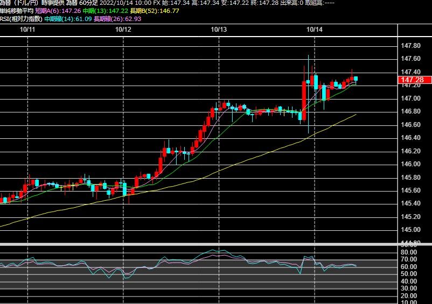Click the short-term A(6) moving average label
Viewport: 432px width, 304px height.
pyautogui.click(x=58, y=11)
